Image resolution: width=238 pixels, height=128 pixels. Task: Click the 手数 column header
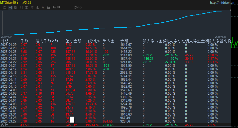[24, 41]
